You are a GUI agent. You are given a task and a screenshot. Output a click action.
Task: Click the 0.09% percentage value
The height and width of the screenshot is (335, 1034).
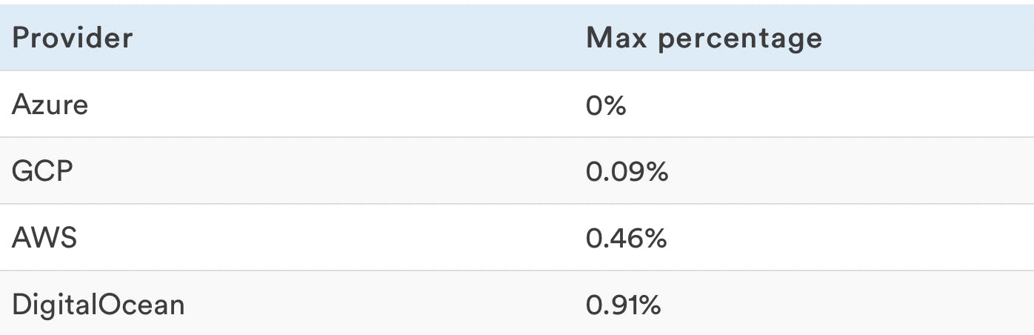click(627, 172)
